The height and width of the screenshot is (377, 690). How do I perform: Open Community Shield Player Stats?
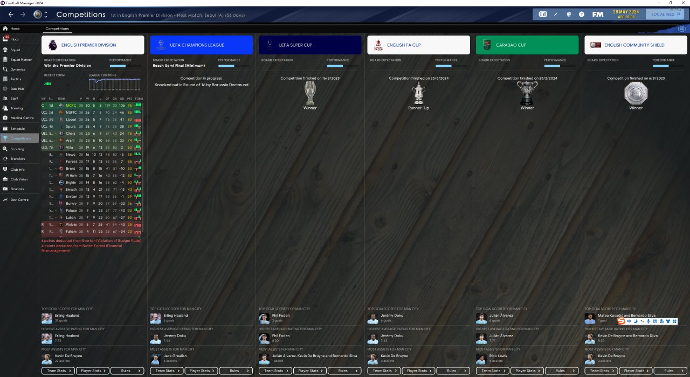(634, 371)
